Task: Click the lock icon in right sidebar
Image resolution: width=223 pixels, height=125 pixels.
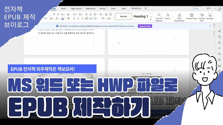Action: tap(219, 42)
